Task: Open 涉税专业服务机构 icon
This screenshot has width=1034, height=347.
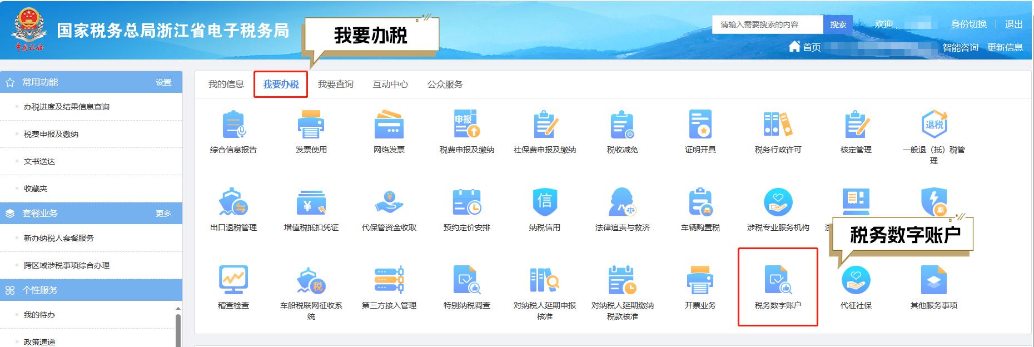Action: click(x=778, y=202)
